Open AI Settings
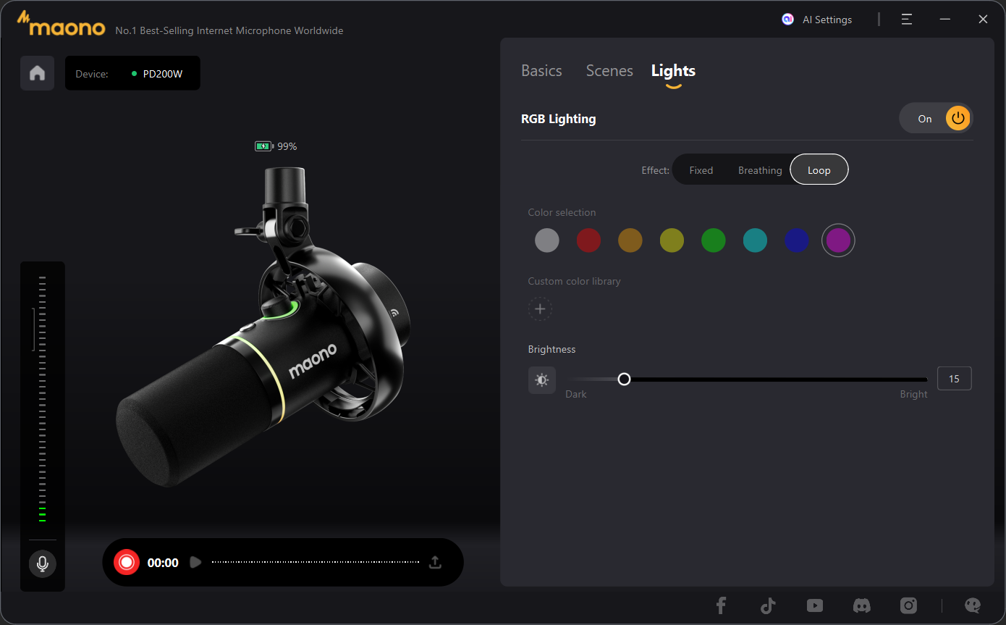 (827, 20)
